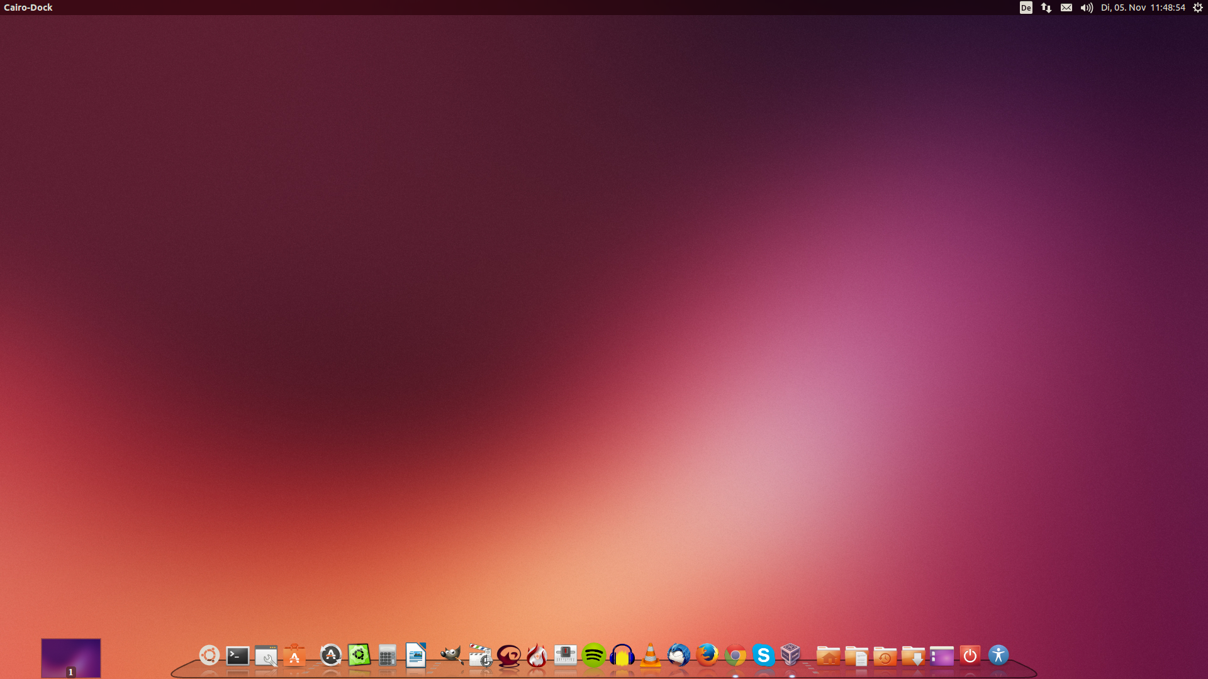Image resolution: width=1208 pixels, height=679 pixels.
Task: Open the Calculator app
Action: [387, 656]
